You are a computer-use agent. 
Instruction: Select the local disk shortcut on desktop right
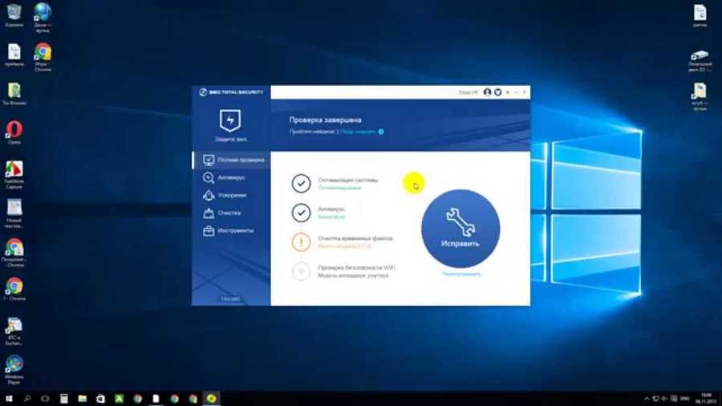click(700, 60)
